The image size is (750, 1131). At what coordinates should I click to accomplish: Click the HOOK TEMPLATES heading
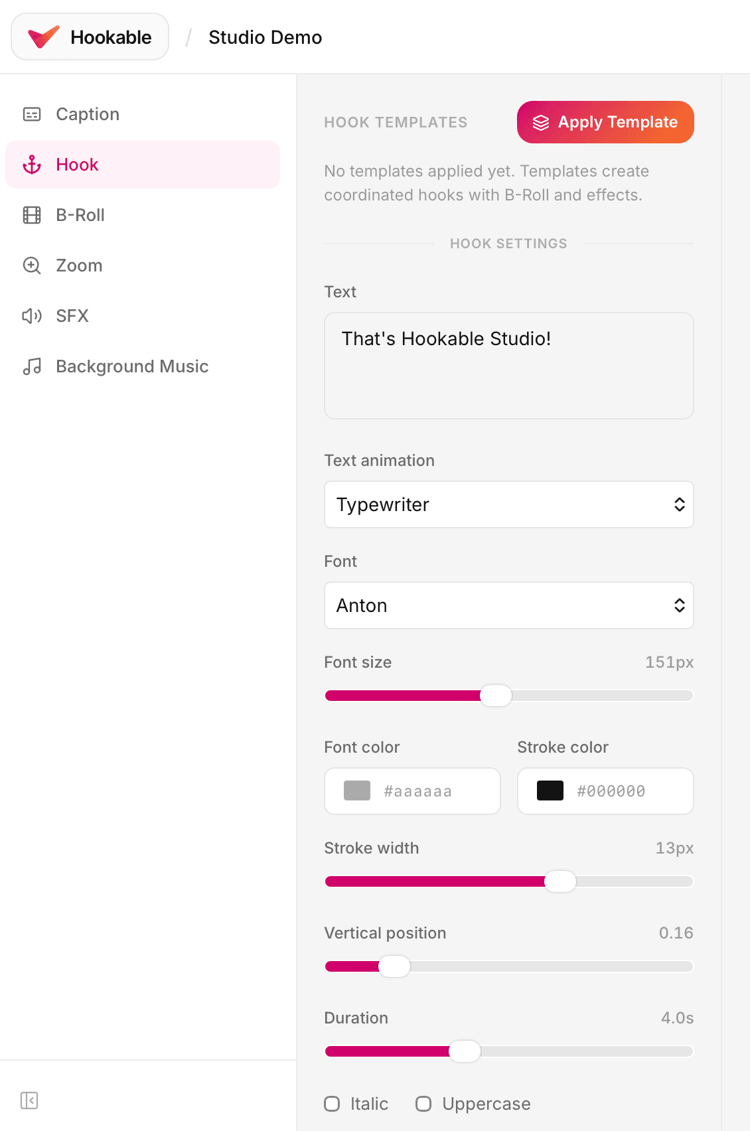396,122
